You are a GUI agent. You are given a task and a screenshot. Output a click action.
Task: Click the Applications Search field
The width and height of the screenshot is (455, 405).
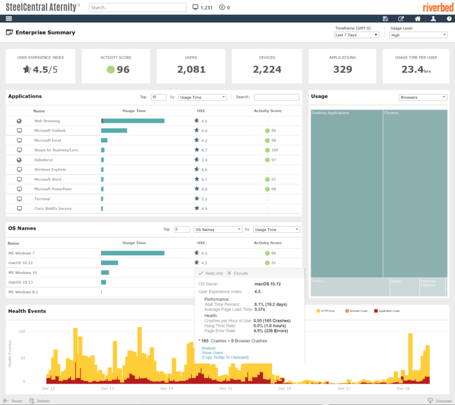coord(277,97)
